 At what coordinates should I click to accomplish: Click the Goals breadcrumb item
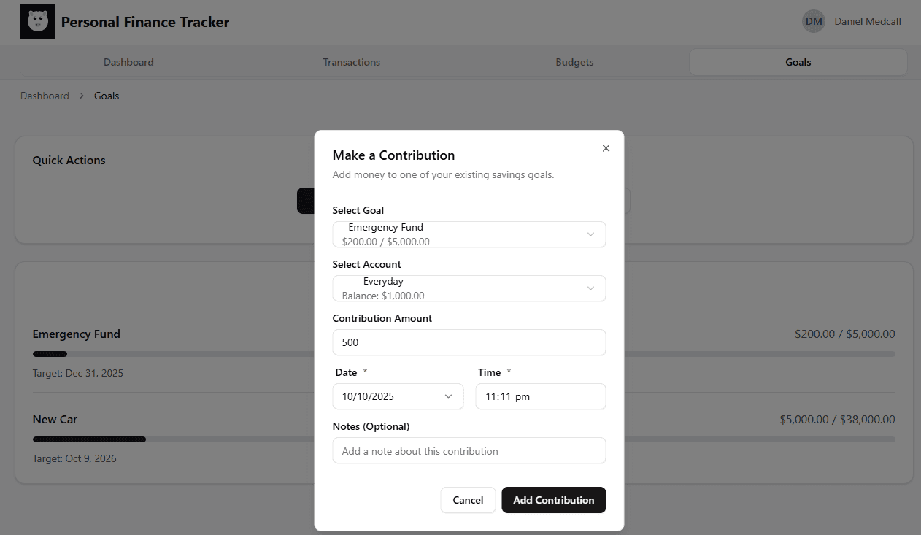107,96
